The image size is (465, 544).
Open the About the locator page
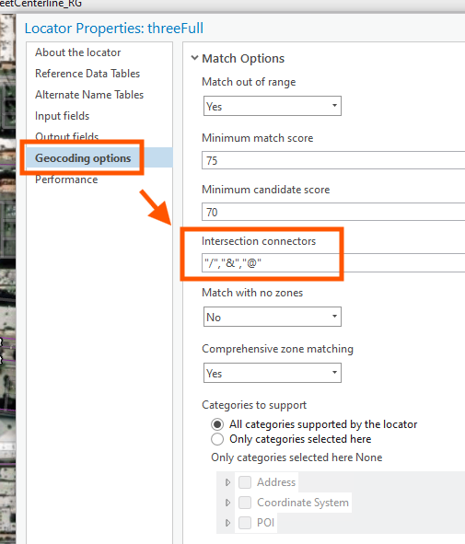(77, 52)
